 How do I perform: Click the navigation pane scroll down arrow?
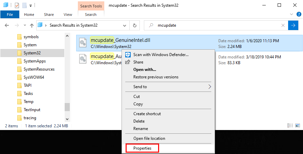(67, 119)
